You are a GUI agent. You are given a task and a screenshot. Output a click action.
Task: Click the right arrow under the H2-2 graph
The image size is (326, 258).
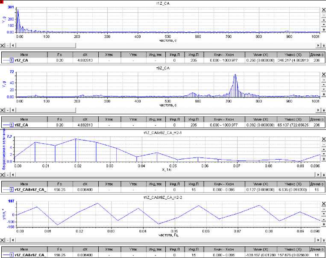pos(318,240)
